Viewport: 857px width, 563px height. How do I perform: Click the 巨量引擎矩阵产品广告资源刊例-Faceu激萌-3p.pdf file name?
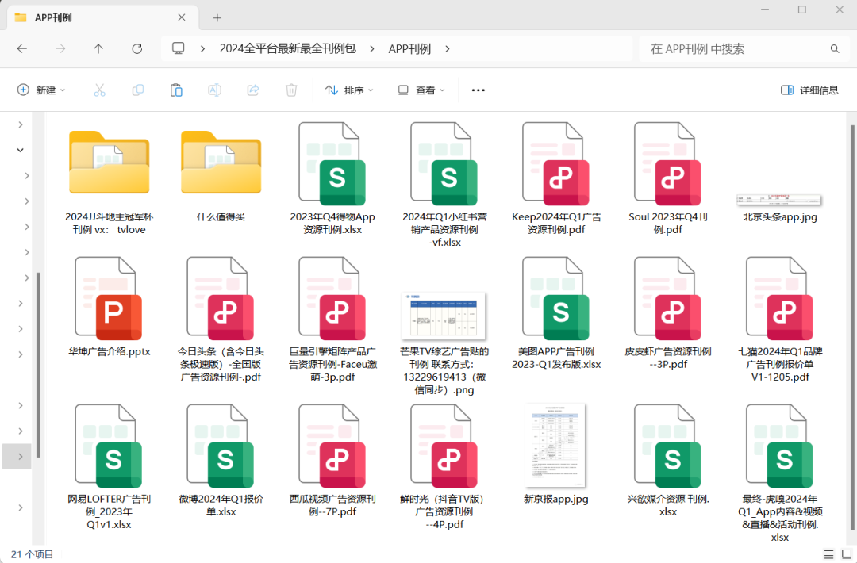click(x=332, y=364)
